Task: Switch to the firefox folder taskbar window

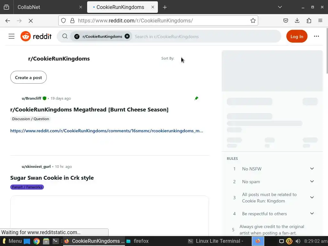Action: [137, 241]
